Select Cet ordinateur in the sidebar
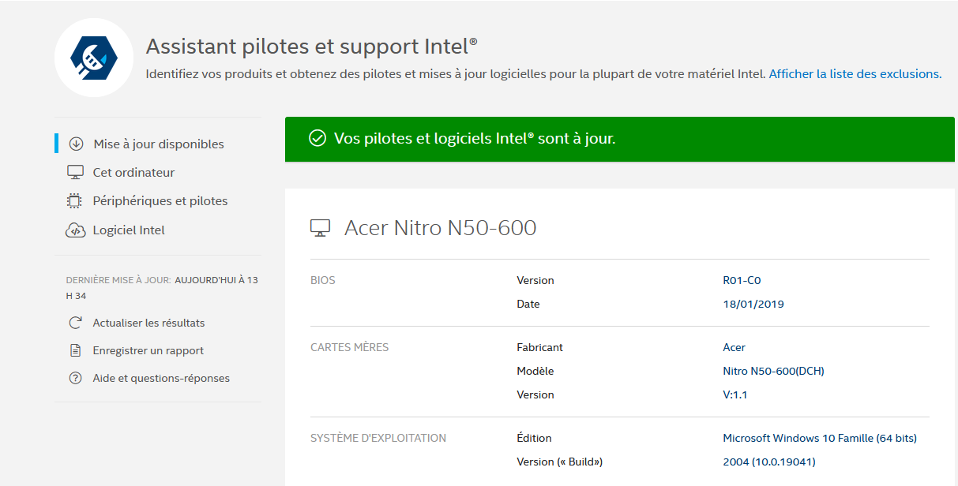 [133, 172]
